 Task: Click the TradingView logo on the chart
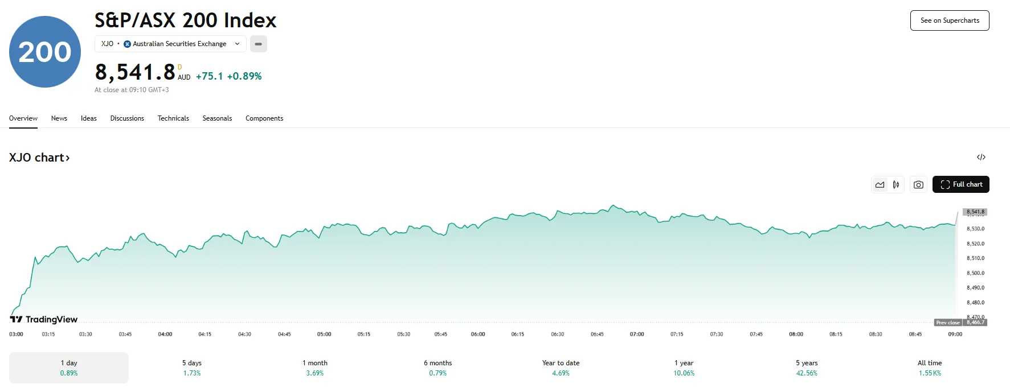(43, 319)
